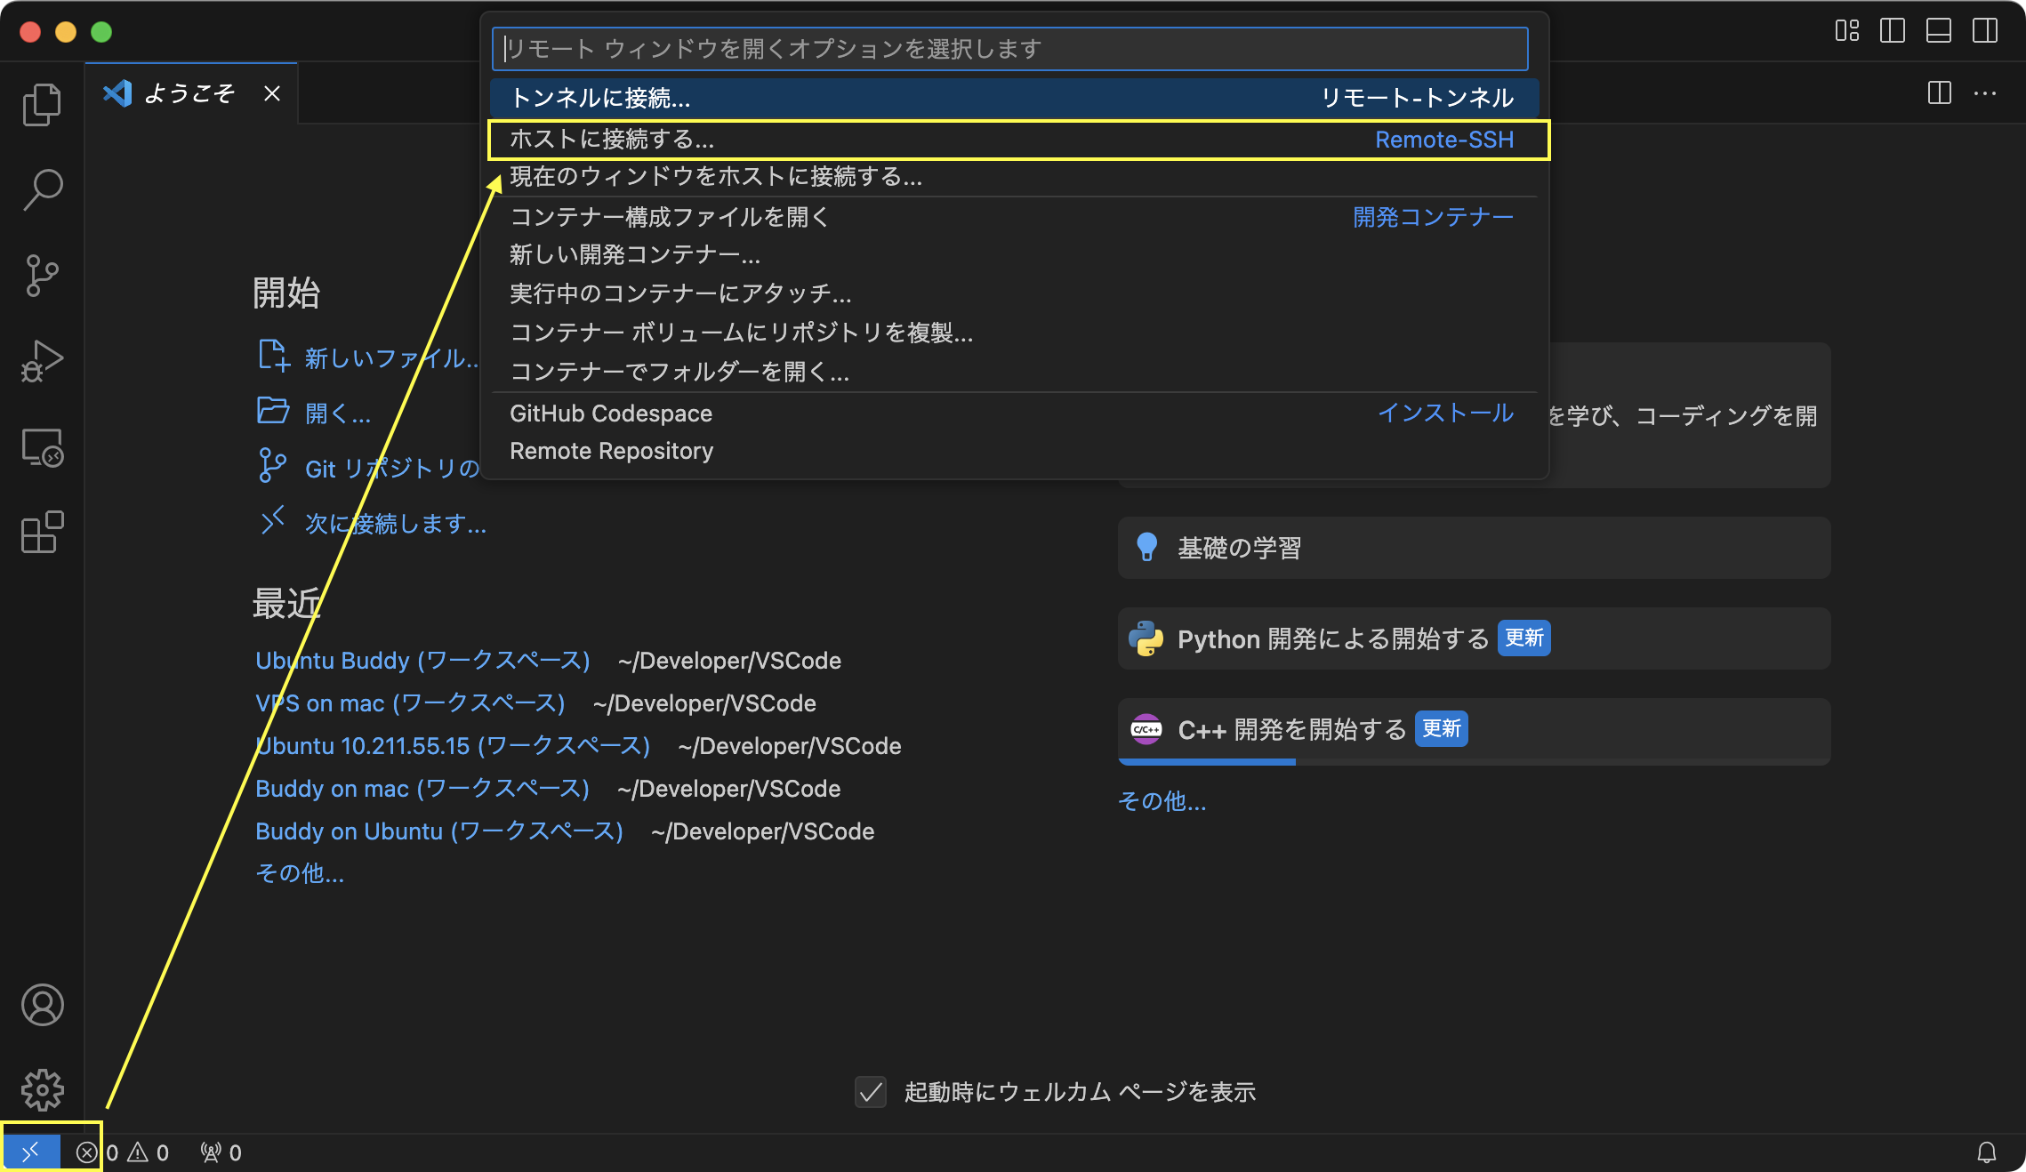Viewport: 2026px width, 1172px height.
Task: Open notifications via the bell icon
Action: [x=1986, y=1151]
